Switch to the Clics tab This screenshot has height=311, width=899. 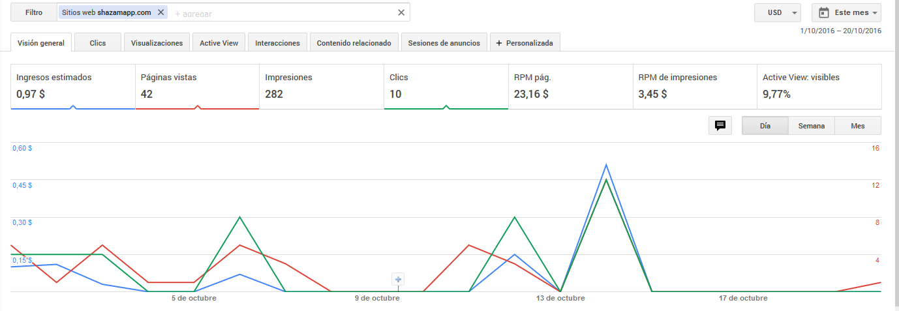[98, 43]
